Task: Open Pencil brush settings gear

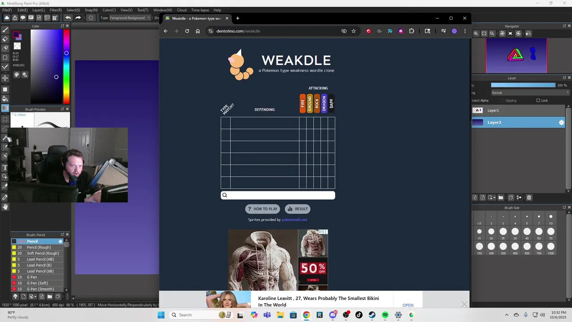Action: pyautogui.click(x=61, y=241)
